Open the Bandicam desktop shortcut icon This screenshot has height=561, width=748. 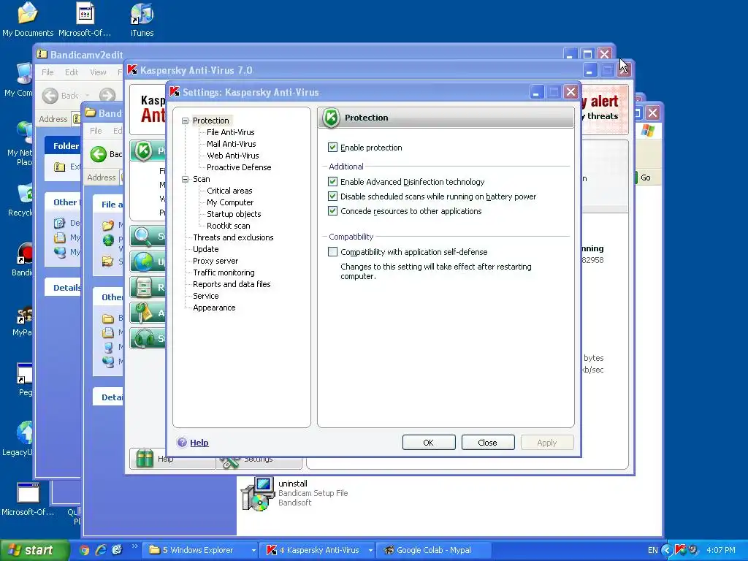coord(25,253)
